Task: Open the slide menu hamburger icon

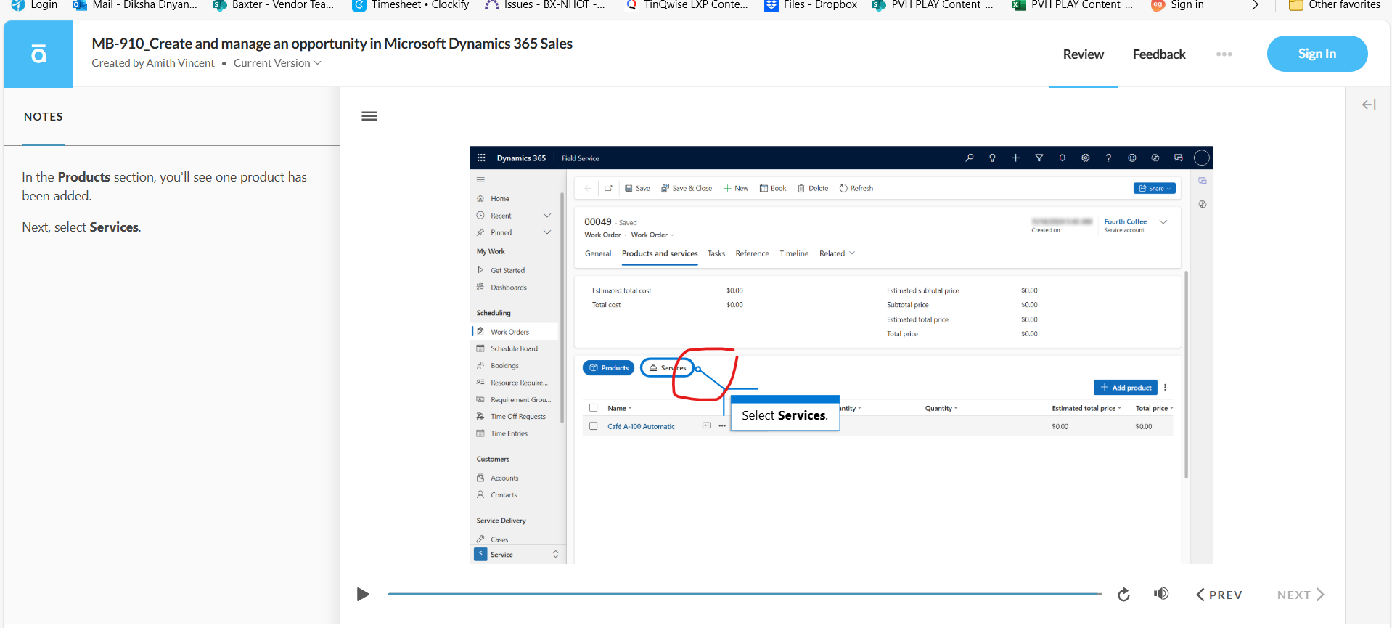Action: (369, 116)
